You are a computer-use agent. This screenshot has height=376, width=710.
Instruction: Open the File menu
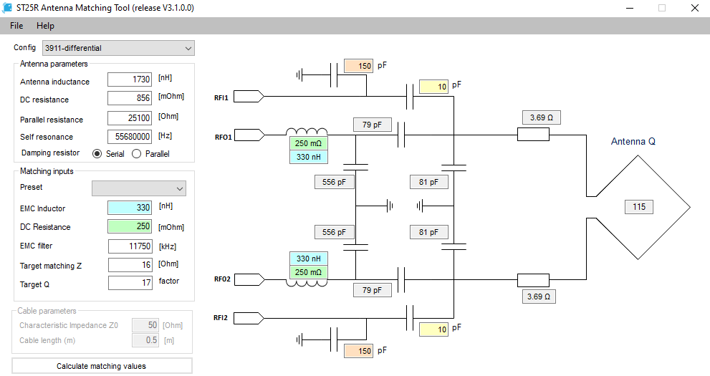[16, 26]
